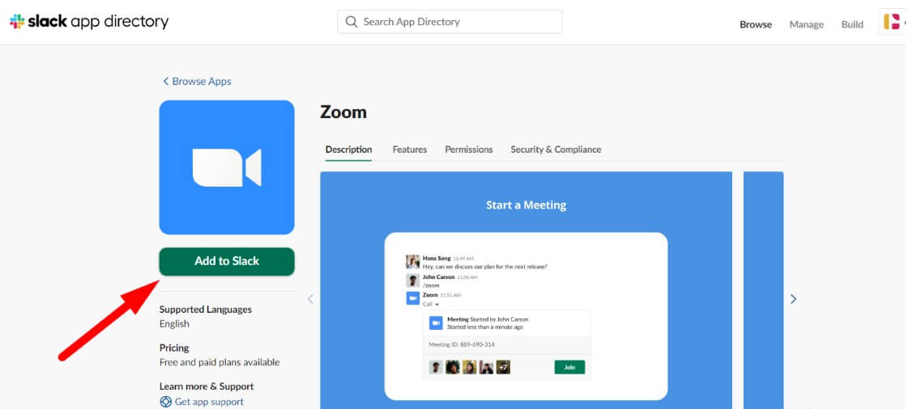This screenshot has width=908, height=409.
Task: Click the Join button in screenshot
Action: coord(569,368)
